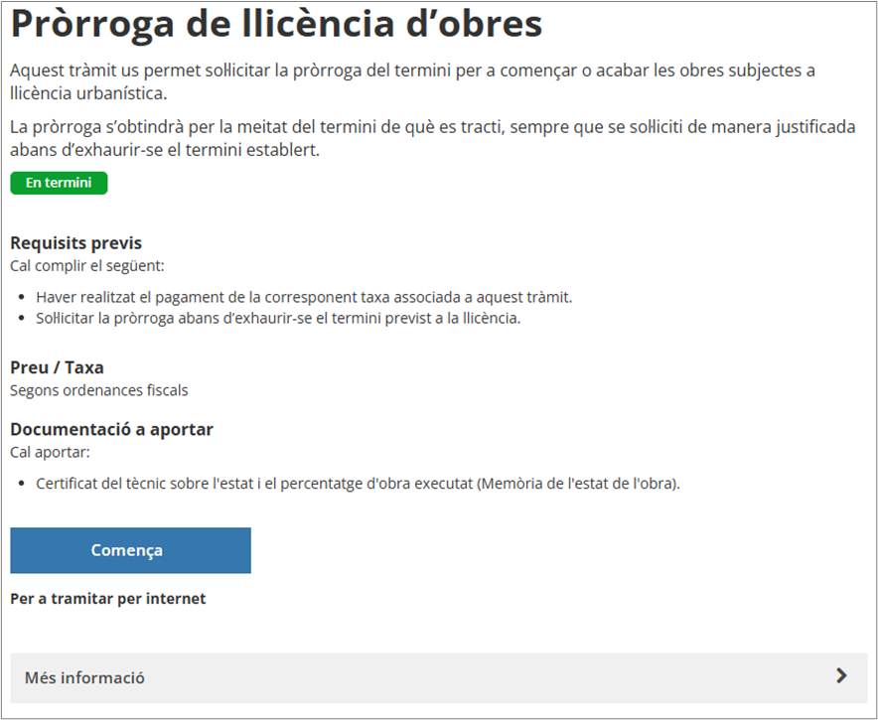Click the chevron arrow in Més informació
This screenshot has height=720, width=878.
(841, 676)
